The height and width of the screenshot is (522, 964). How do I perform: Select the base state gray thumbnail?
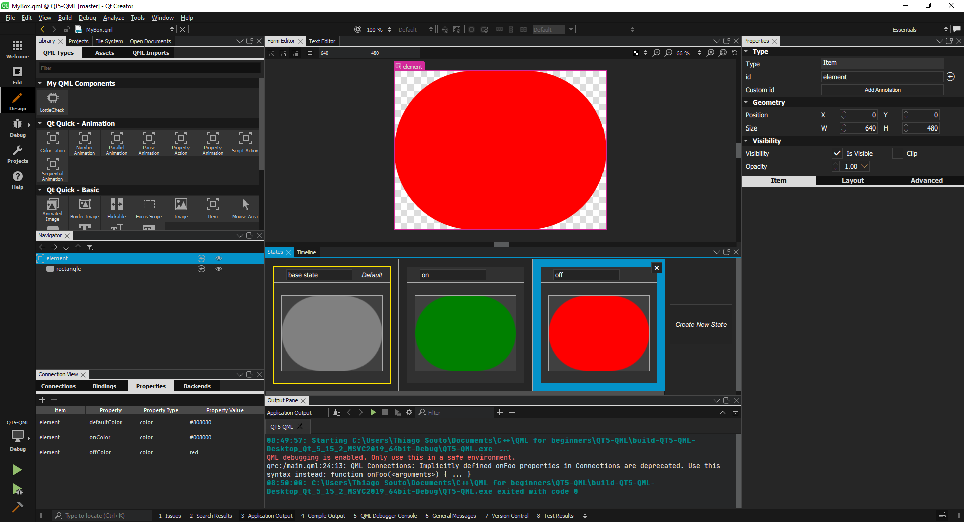[332, 333]
